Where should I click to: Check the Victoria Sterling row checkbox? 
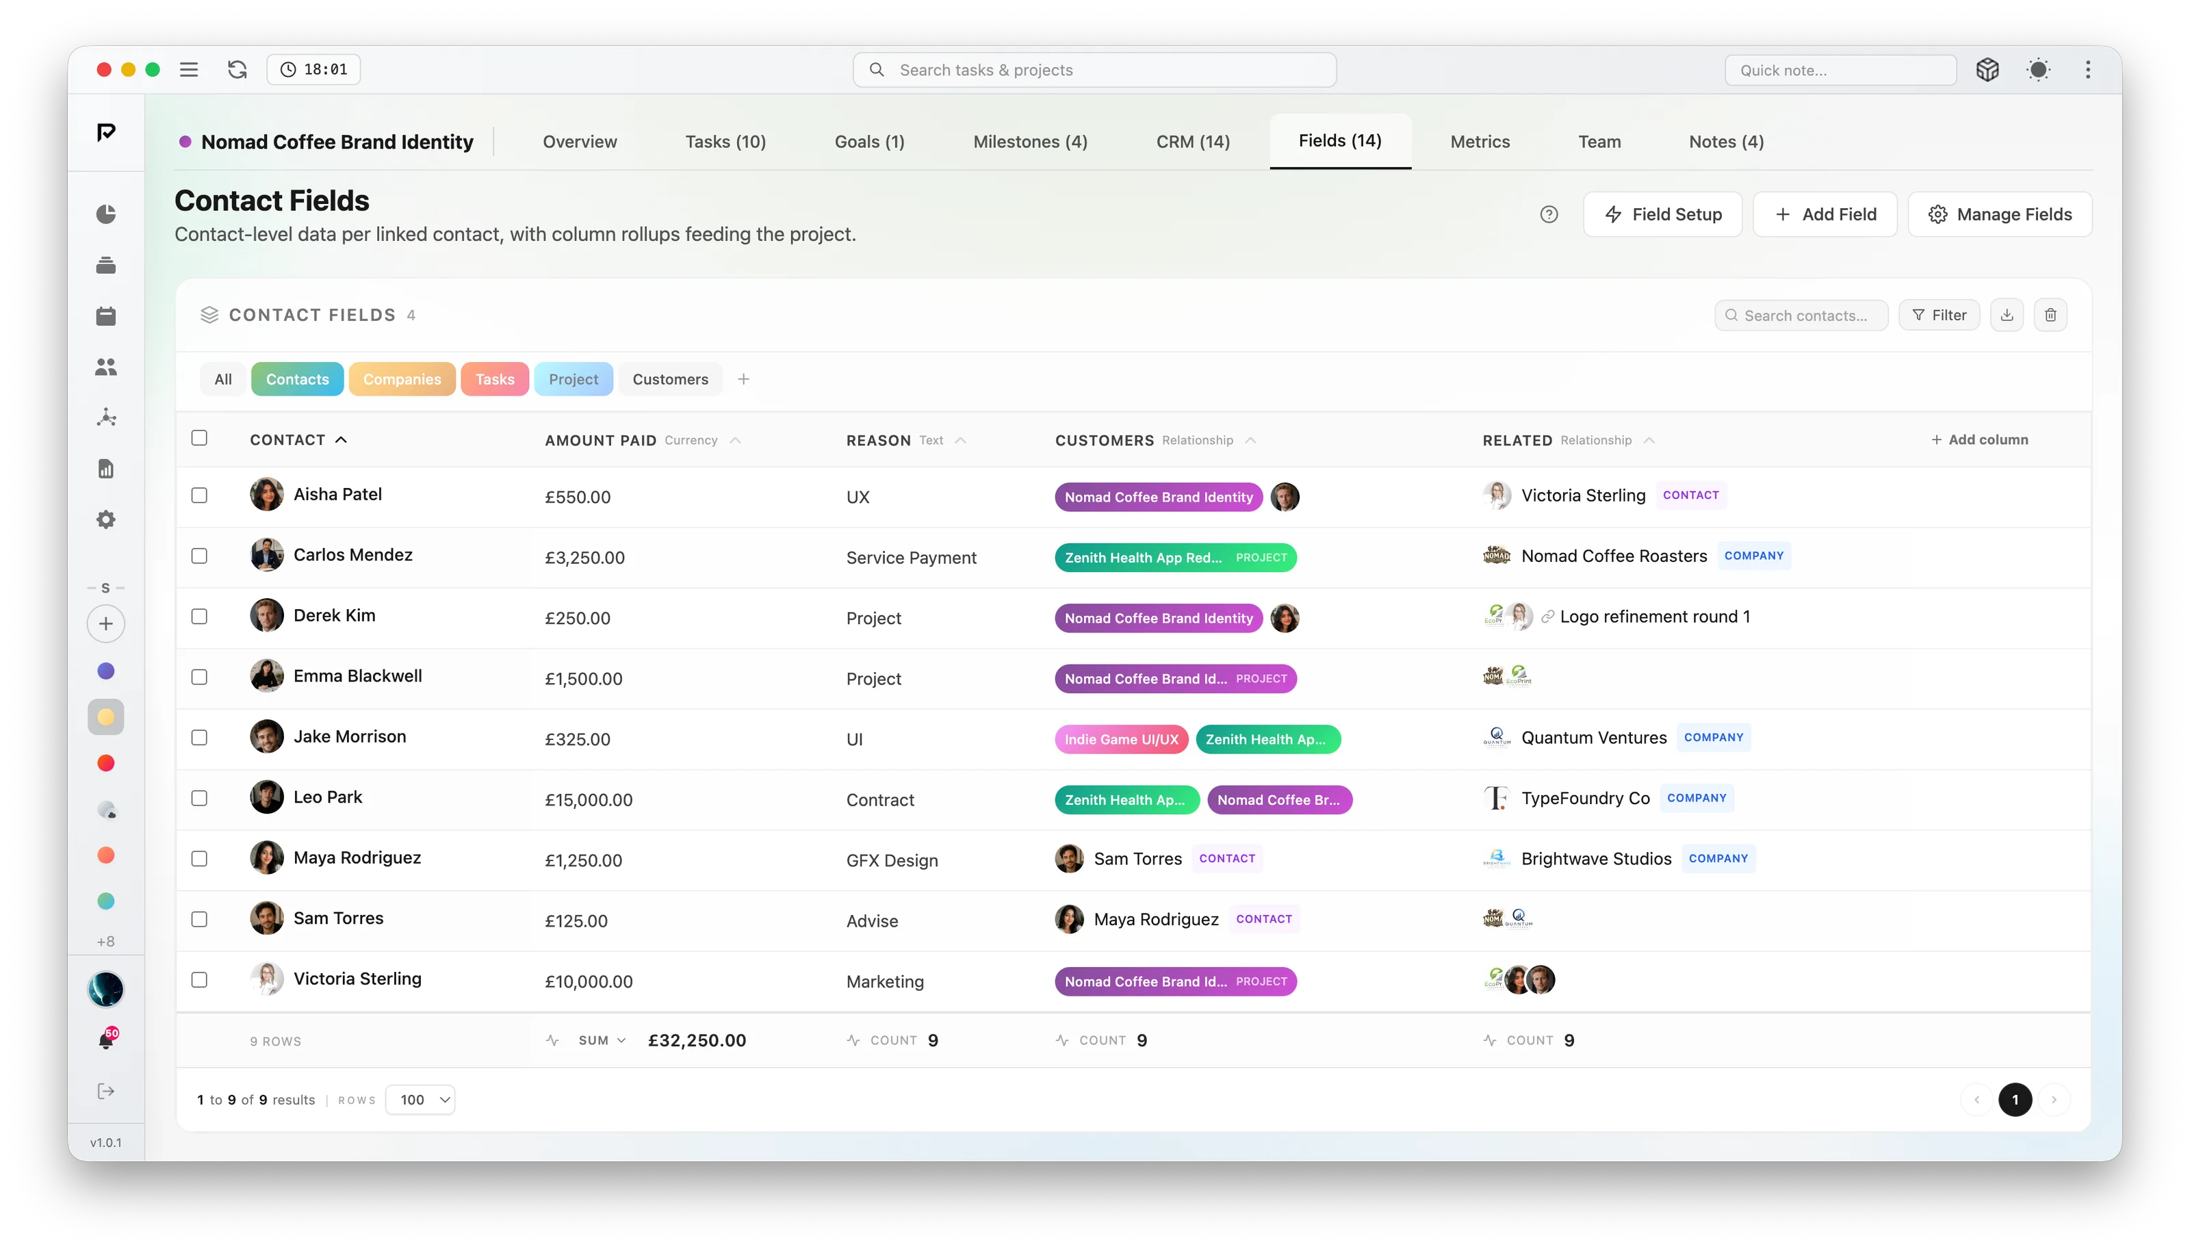(199, 981)
